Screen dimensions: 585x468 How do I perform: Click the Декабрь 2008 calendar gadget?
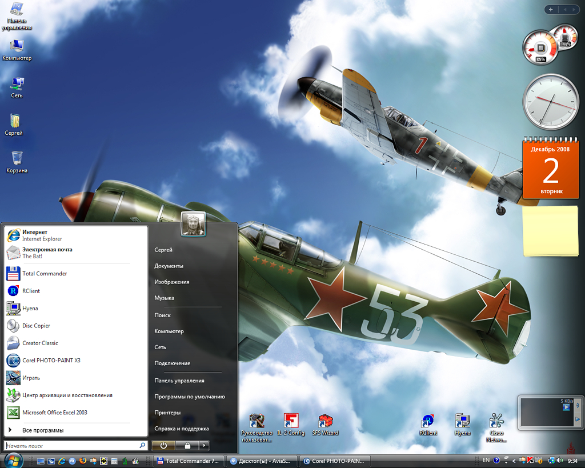point(551,169)
